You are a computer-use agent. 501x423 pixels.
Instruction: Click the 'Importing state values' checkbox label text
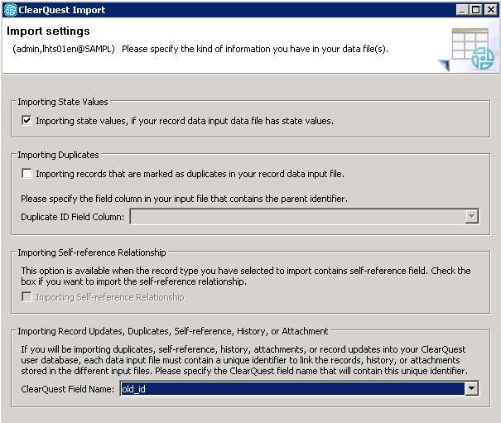(185, 121)
